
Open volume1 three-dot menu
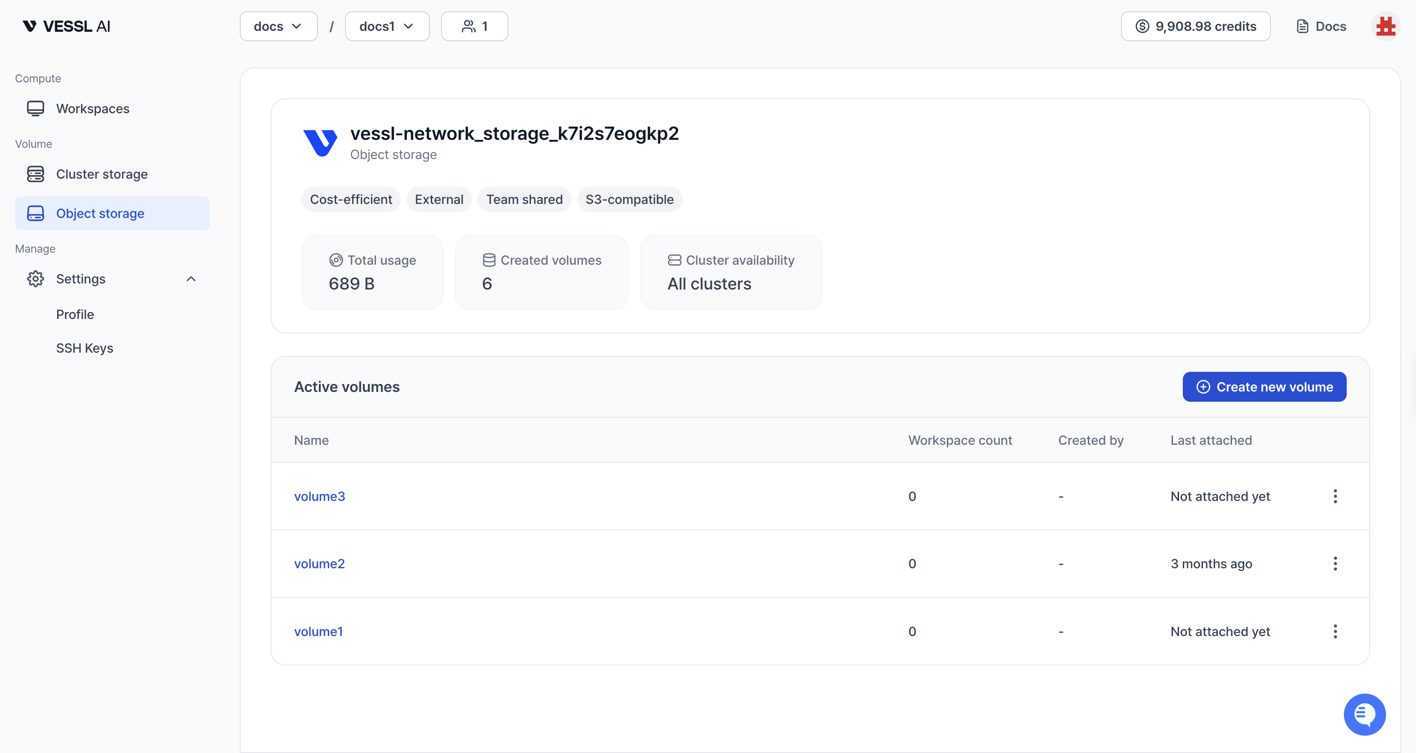[x=1335, y=631]
